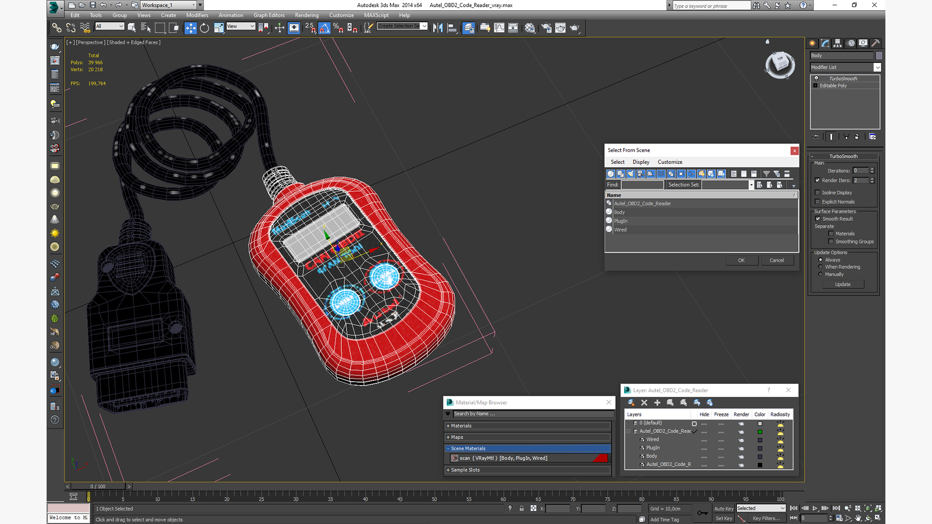Click Go to End playback button
Screen dimensions: 932x524
click(x=836, y=508)
